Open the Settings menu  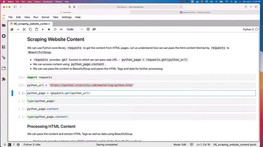coord(67,17)
